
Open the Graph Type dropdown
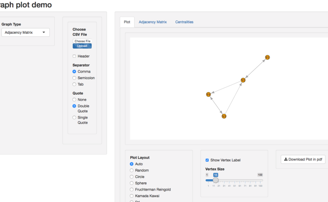(x=25, y=32)
